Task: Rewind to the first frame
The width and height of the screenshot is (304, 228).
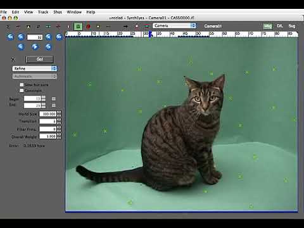Action: tap(10, 37)
